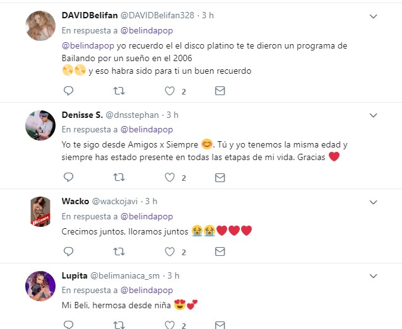Retweet Wacko's Crecimos juntos tweet
402x329 pixels.
click(x=119, y=251)
